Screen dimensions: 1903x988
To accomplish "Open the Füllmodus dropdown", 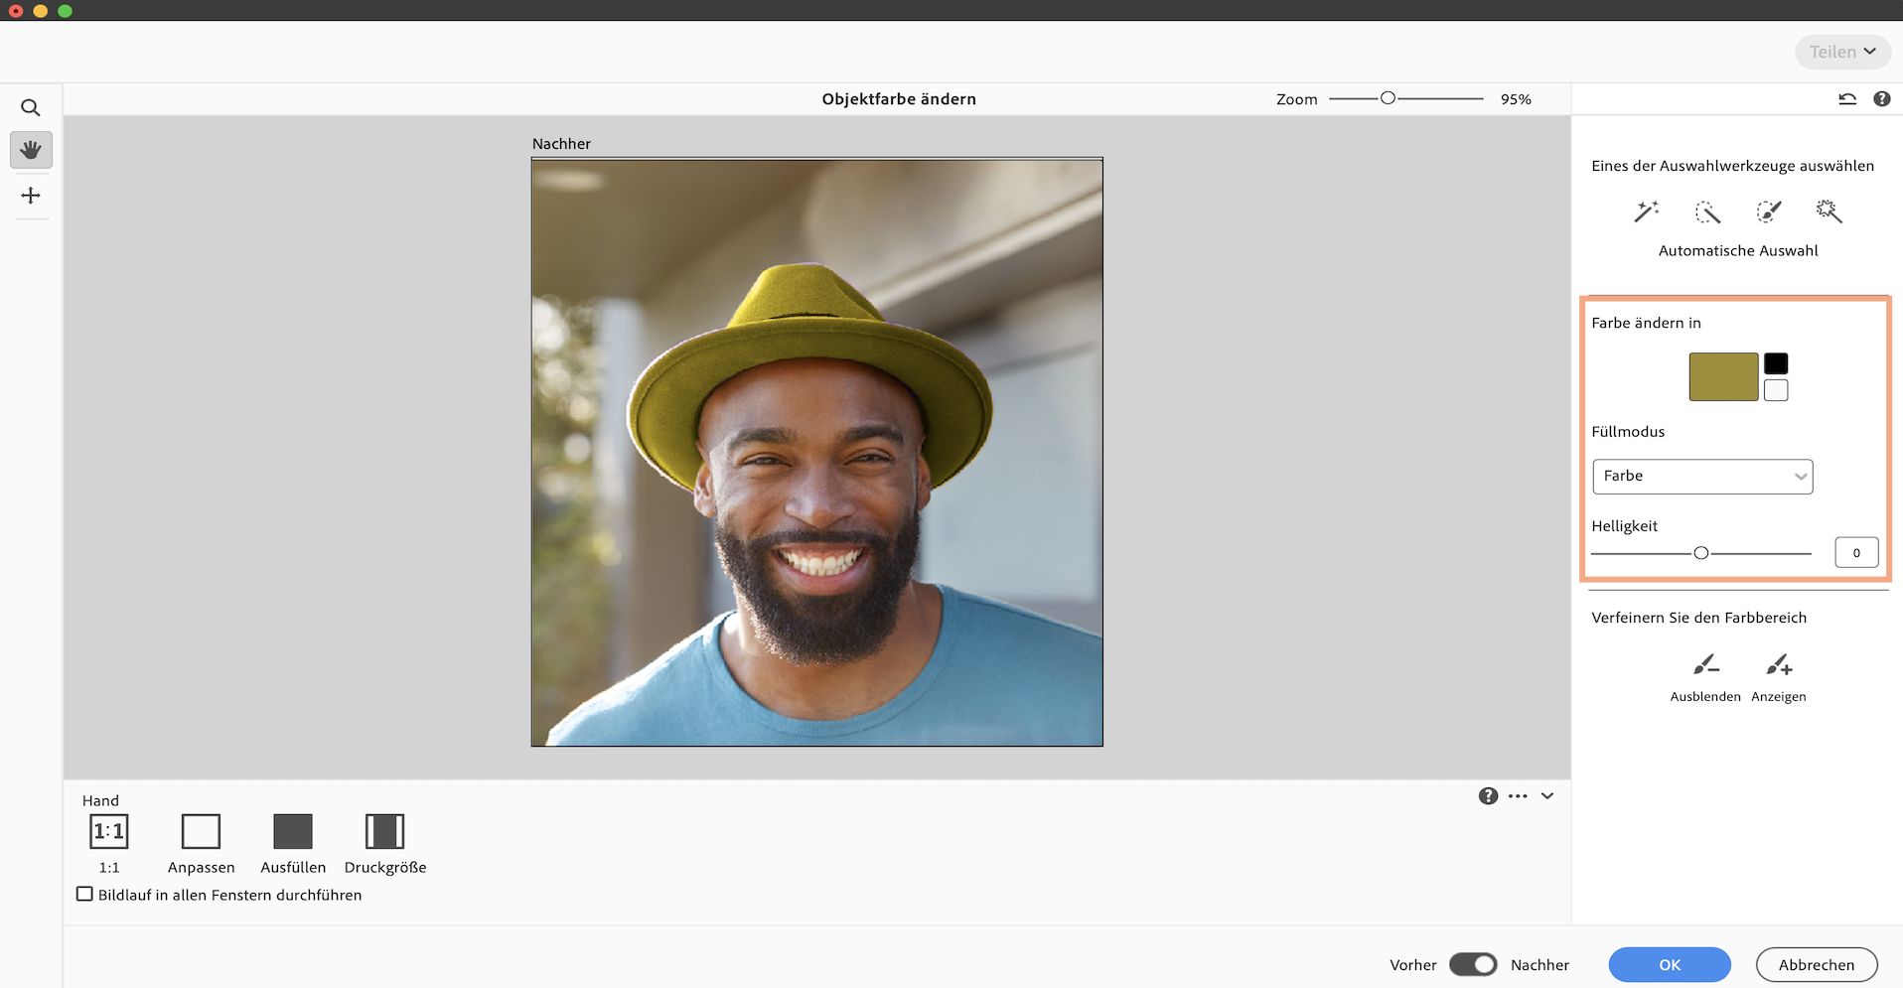I will (1702, 477).
